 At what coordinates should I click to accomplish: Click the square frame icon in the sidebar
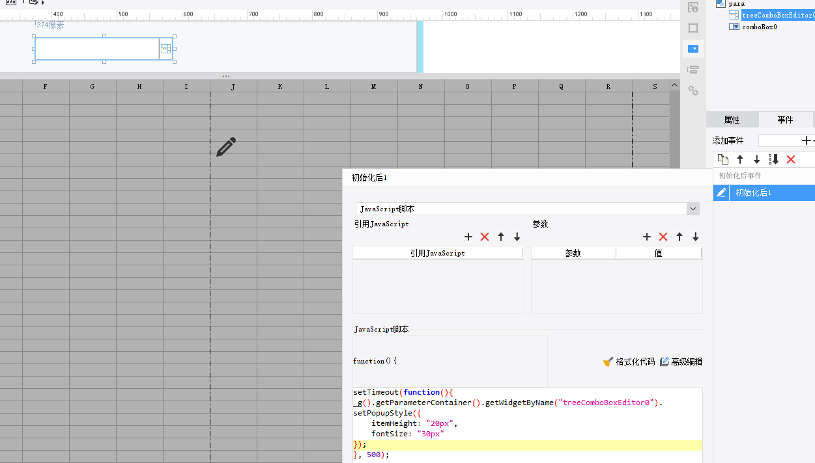coord(693,28)
